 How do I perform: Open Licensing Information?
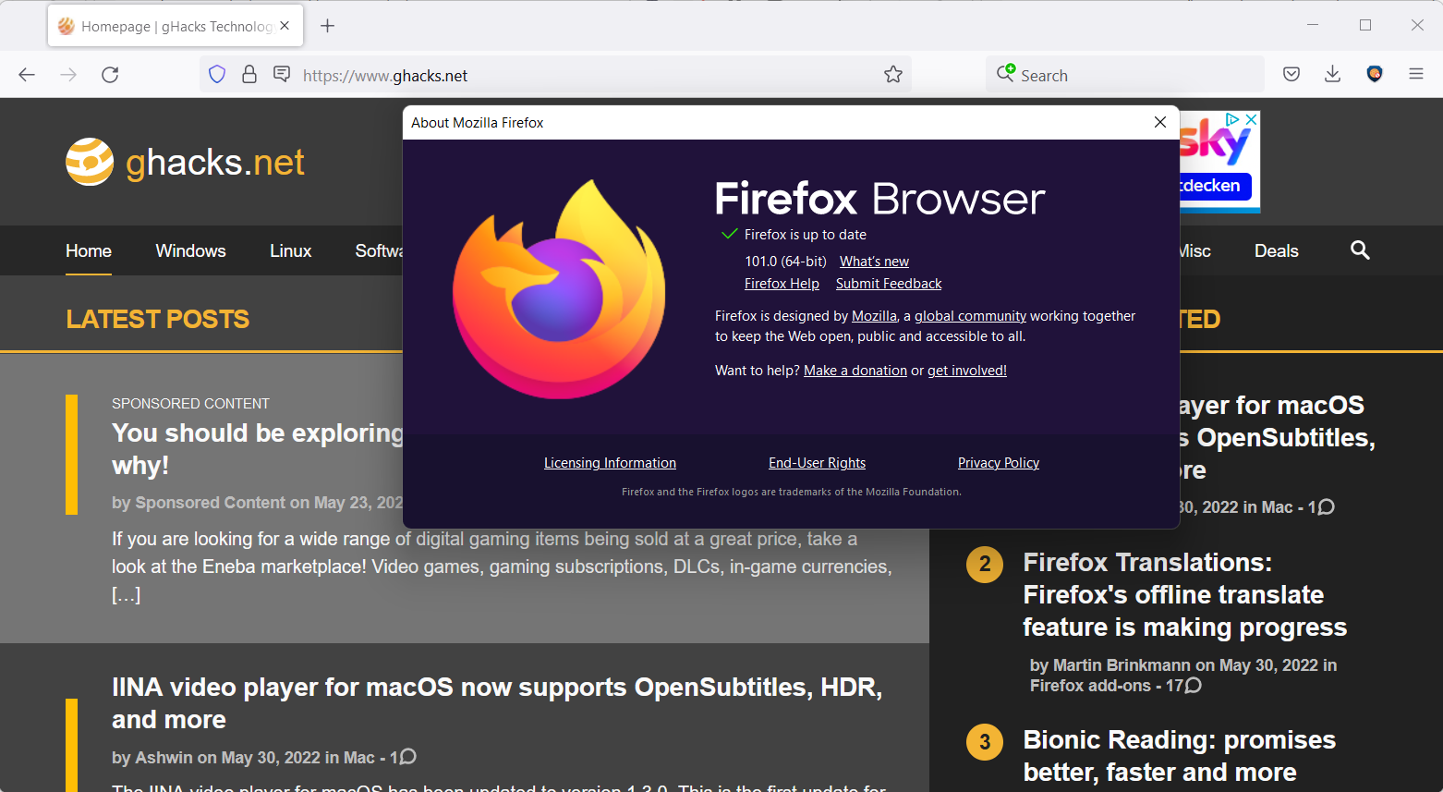click(x=610, y=463)
